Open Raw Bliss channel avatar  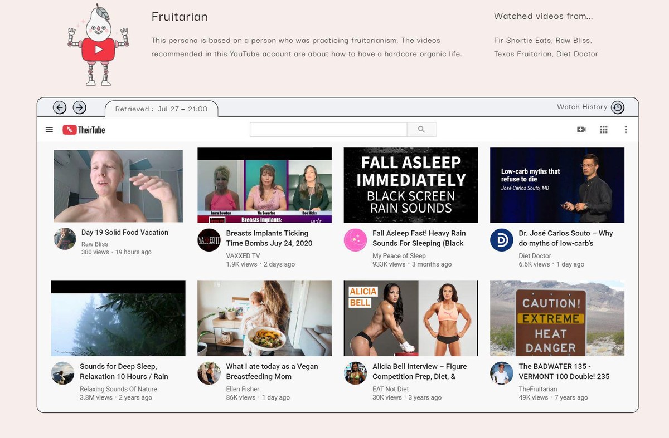(x=65, y=239)
